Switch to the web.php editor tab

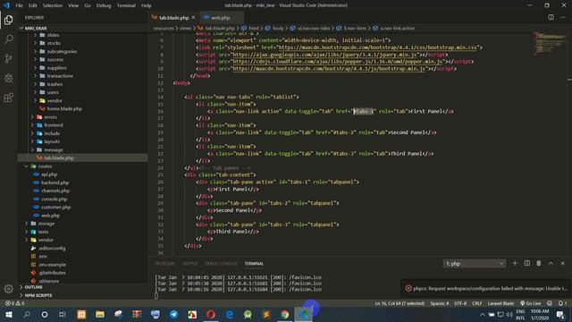click(x=221, y=18)
